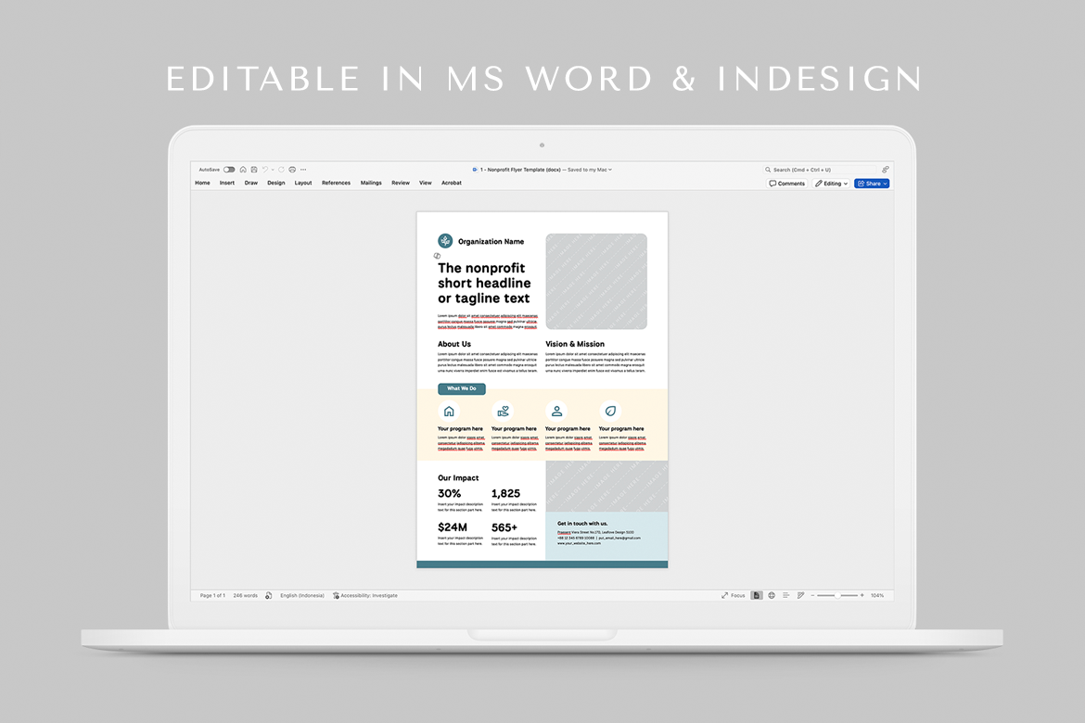Expand the Undo history dropdown arrow
Screen dimensions: 1085x723
pos(272,170)
